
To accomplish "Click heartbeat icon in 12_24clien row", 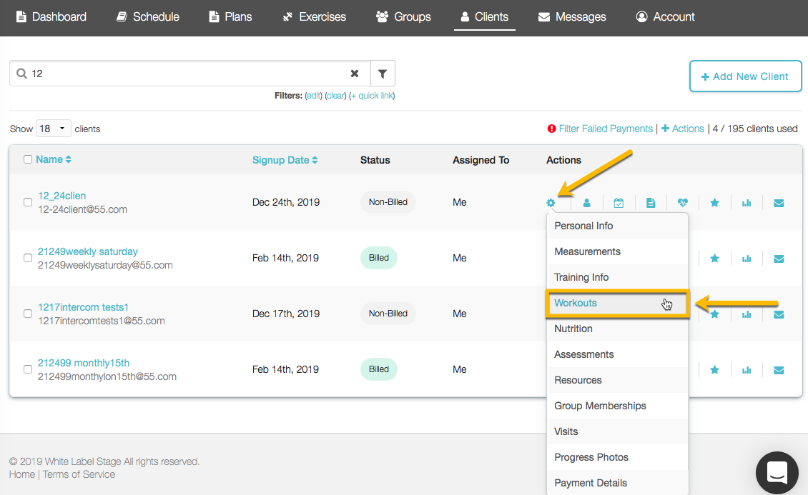I will point(683,203).
